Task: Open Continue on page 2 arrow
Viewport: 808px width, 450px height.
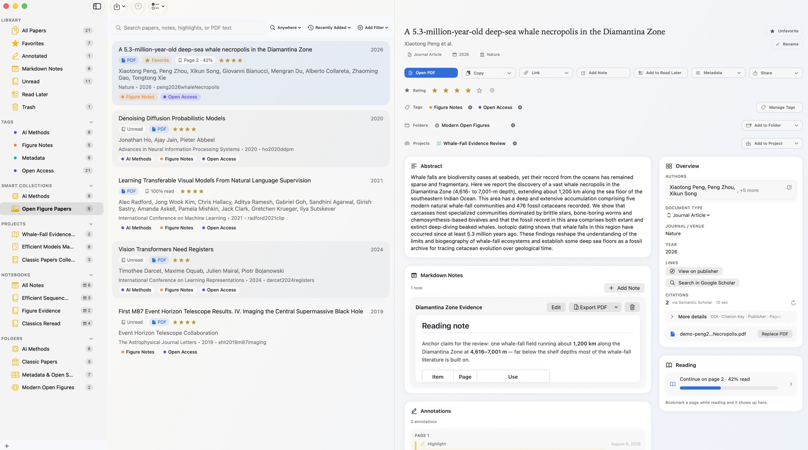Action: click(x=791, y=384)
